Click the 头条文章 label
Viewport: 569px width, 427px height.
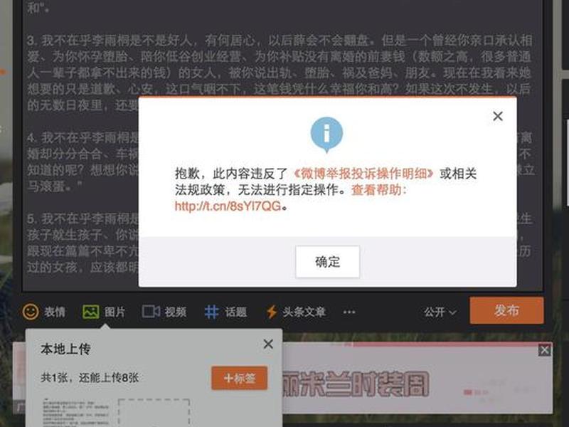pyautogui.click(x=304, y=312)
